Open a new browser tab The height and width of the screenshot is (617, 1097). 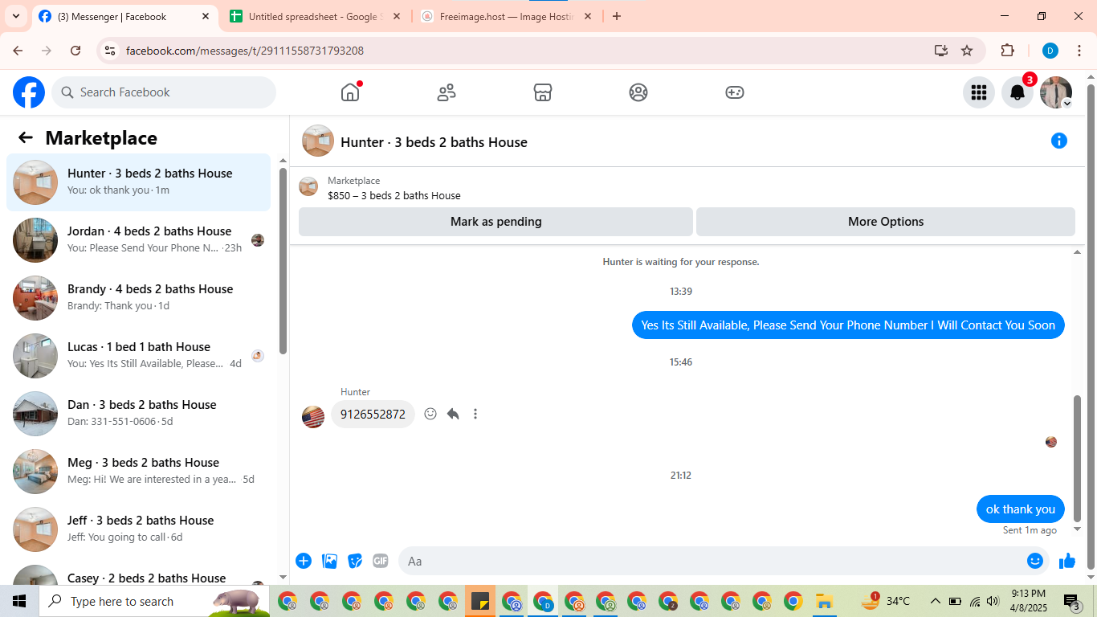617,16
